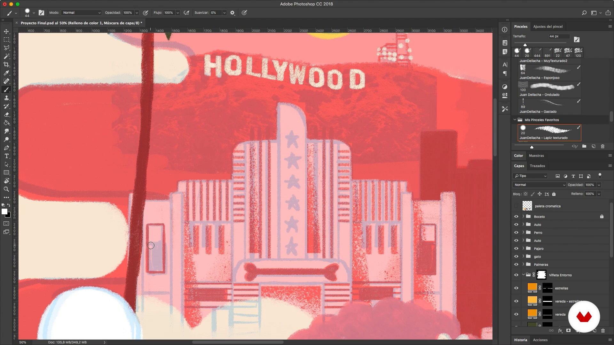Viewport: 614px width, 345px height.
Task: Open smoothing options gear icon
Action: click(x=232, y=13)
